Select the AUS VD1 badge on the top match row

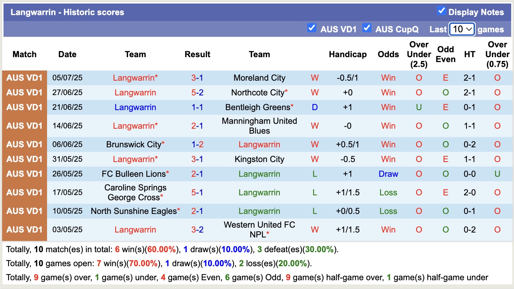(x=24, y=78)
